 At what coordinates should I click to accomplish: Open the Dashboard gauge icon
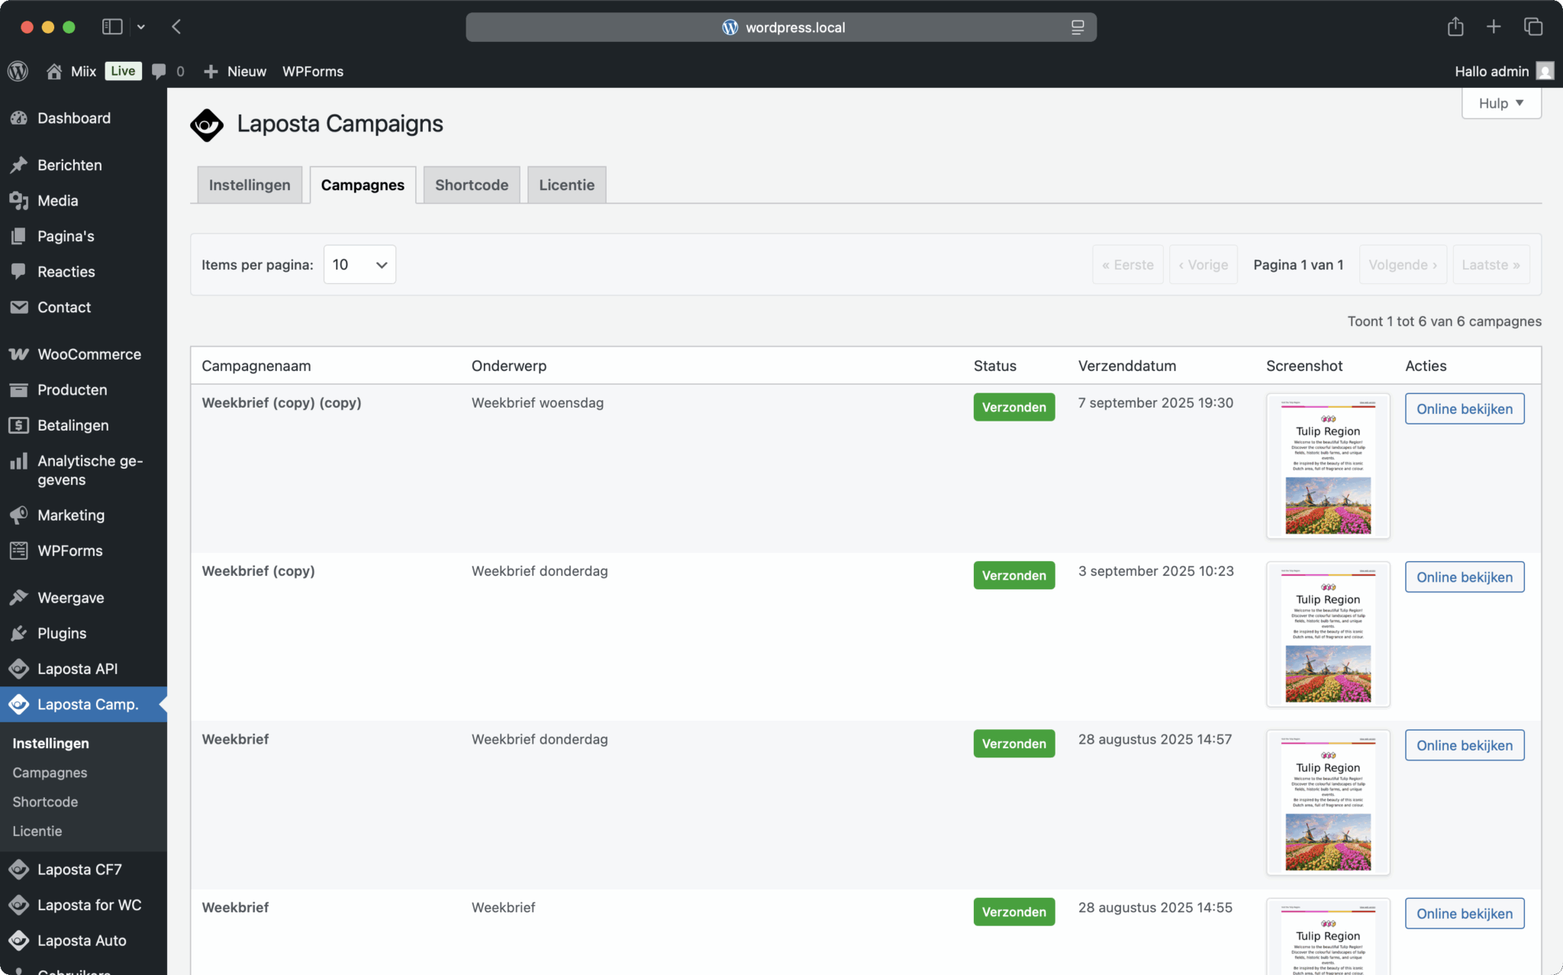tap(19, 118)
